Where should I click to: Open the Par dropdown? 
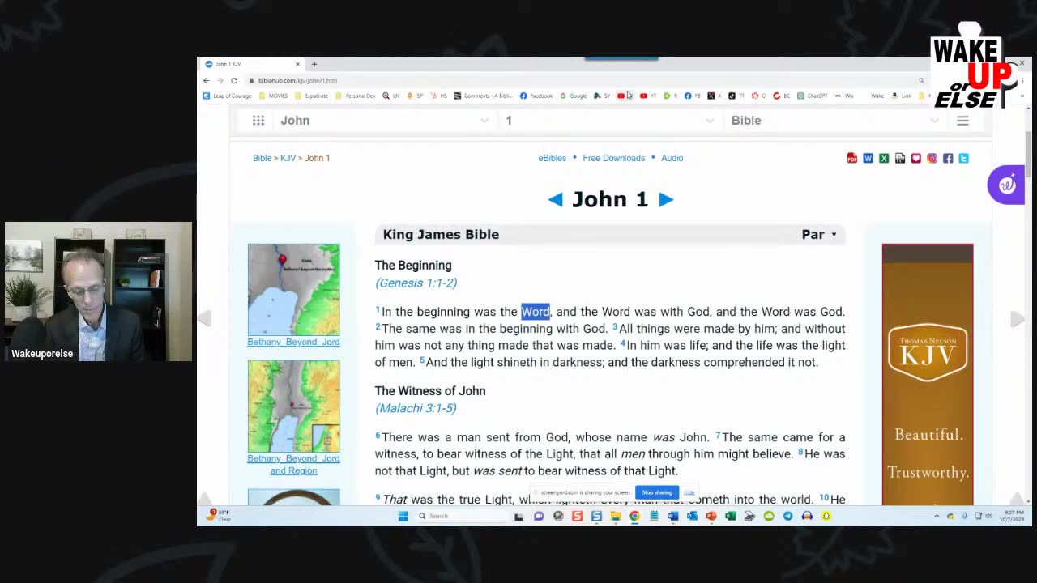click(x=819, y=234)
